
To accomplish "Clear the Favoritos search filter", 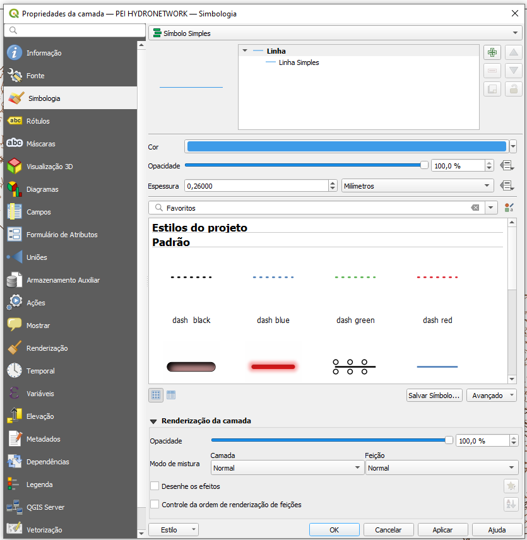I will click(475, 208).
